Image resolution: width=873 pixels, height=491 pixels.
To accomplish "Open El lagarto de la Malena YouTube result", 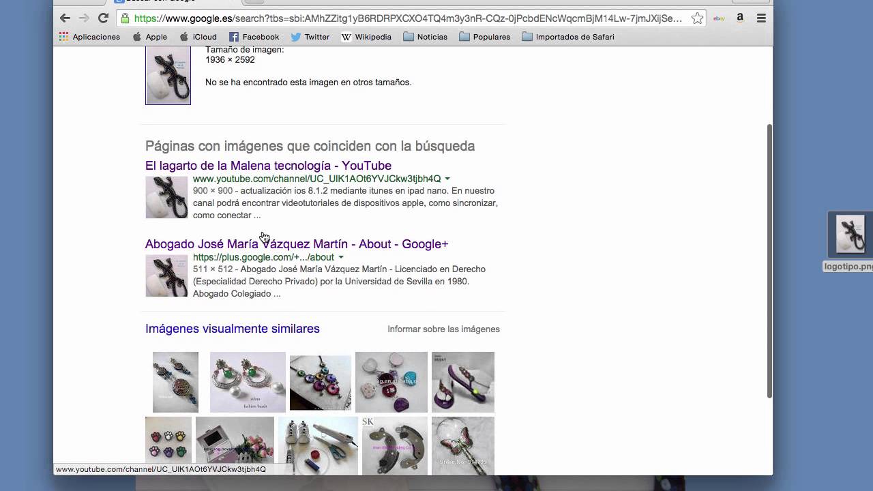I will (268, 166).
